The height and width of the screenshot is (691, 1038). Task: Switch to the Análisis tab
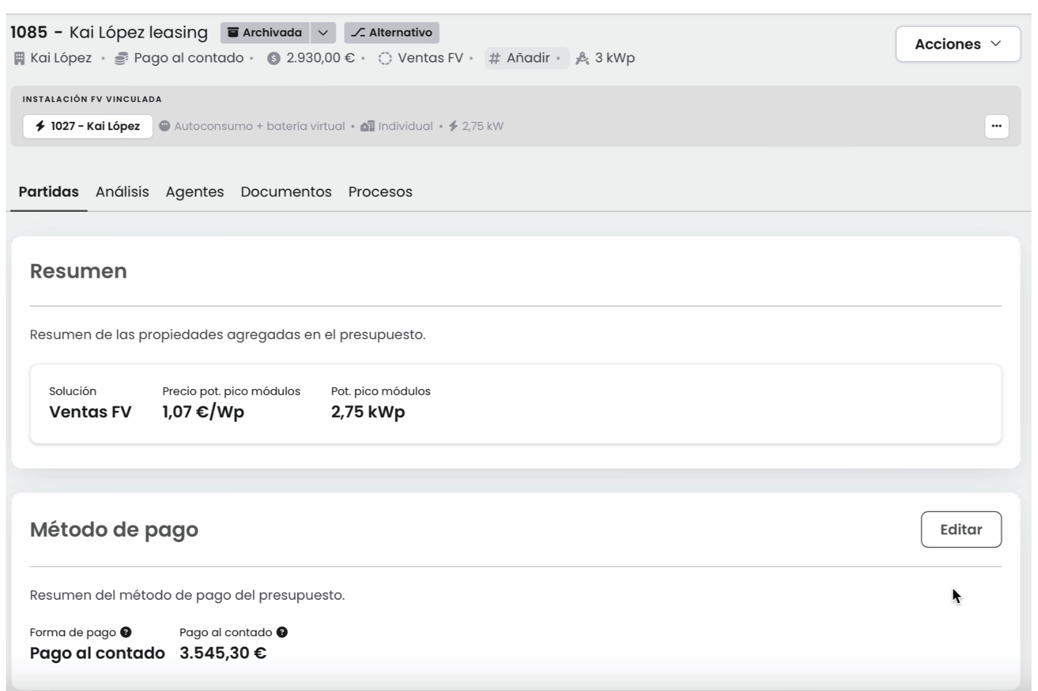click(x=123, y=192)
